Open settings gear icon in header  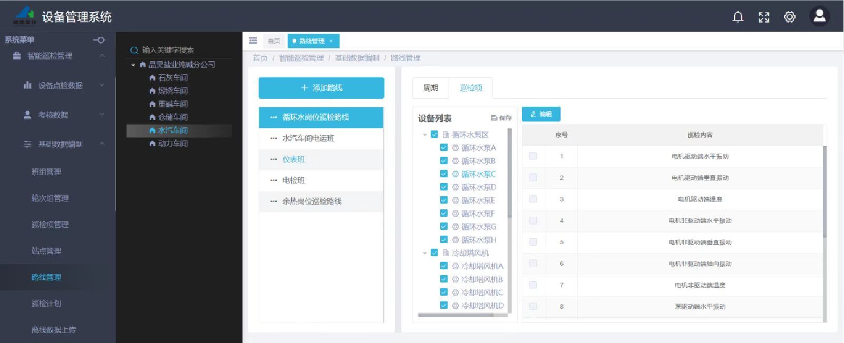[790, 17]
